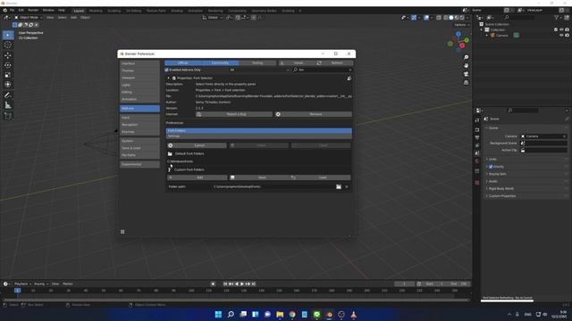Click the Windows Start button
Screen dimensions: 572x321
tap(218, 315)
